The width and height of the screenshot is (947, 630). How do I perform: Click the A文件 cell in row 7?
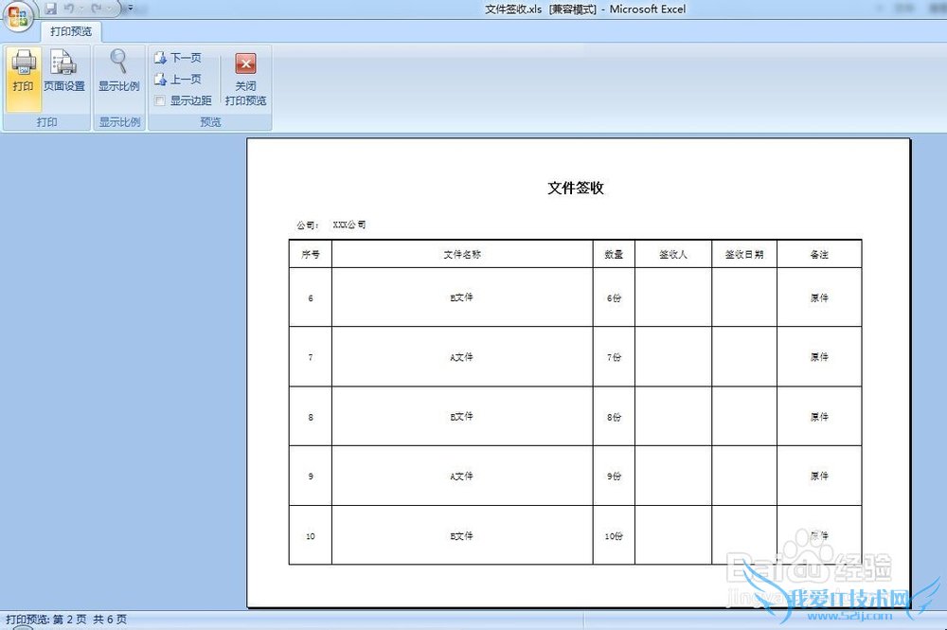tap(462, 357)
